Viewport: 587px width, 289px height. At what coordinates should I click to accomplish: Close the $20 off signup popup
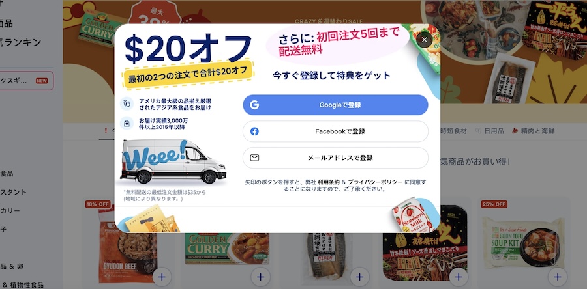point(424,40)
